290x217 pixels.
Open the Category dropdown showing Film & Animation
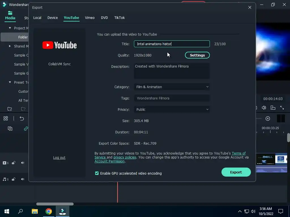(x=172, y=87)
